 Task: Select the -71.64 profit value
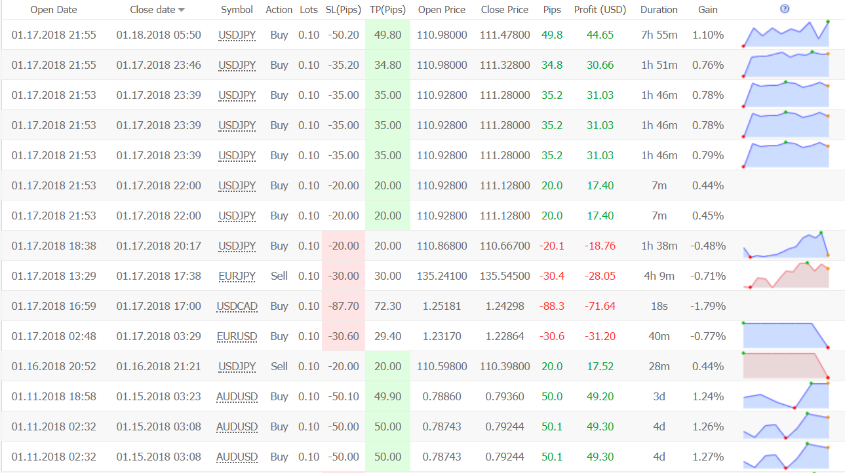pos(600,307)
